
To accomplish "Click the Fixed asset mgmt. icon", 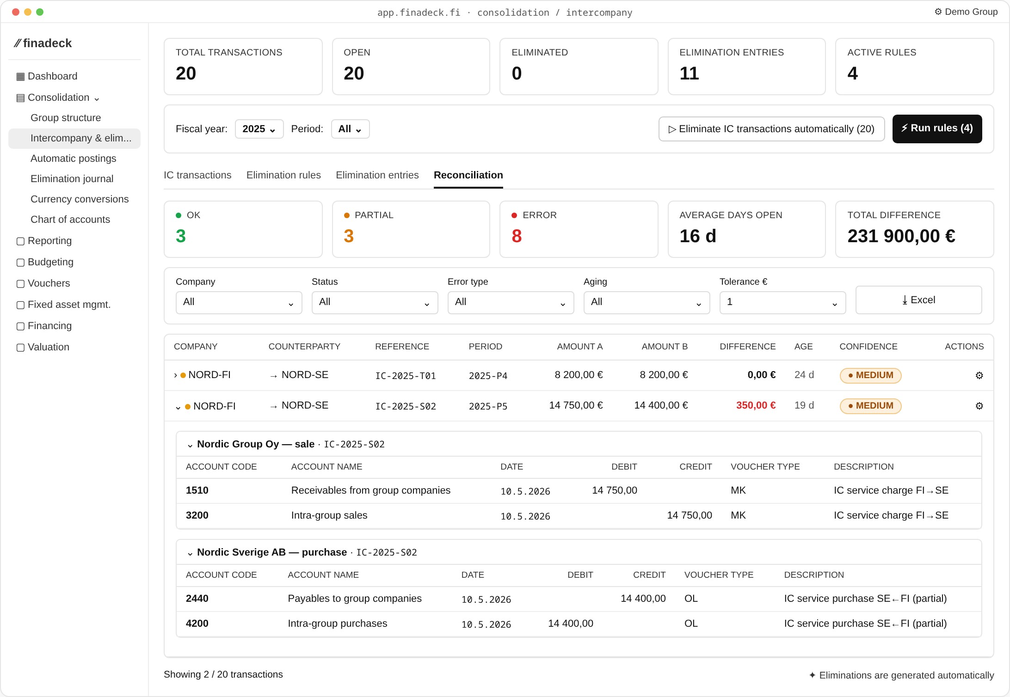I will point(20,305).
